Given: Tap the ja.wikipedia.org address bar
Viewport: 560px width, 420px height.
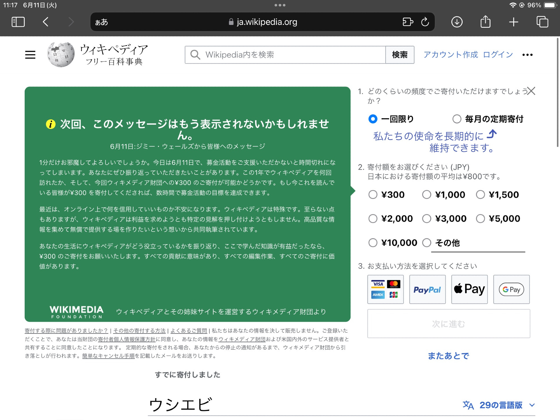Looking at the screenshot, I should (263, 22).
